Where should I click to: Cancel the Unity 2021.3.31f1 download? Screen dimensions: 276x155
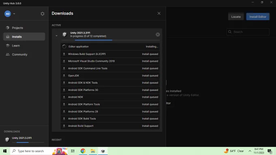coord(158,34)
